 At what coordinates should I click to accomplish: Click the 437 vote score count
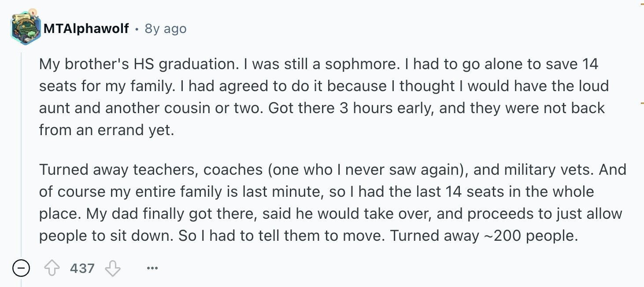(82, 268)
